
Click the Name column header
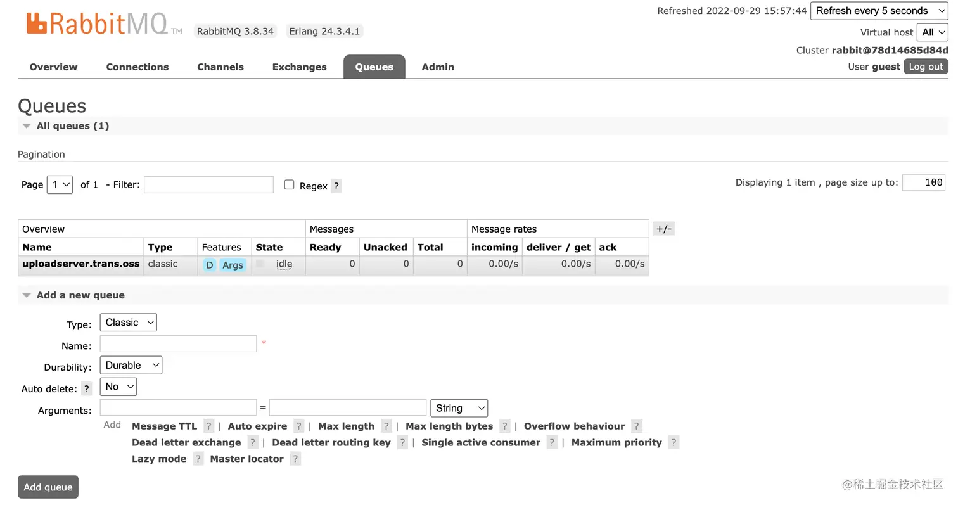[37, 248]
